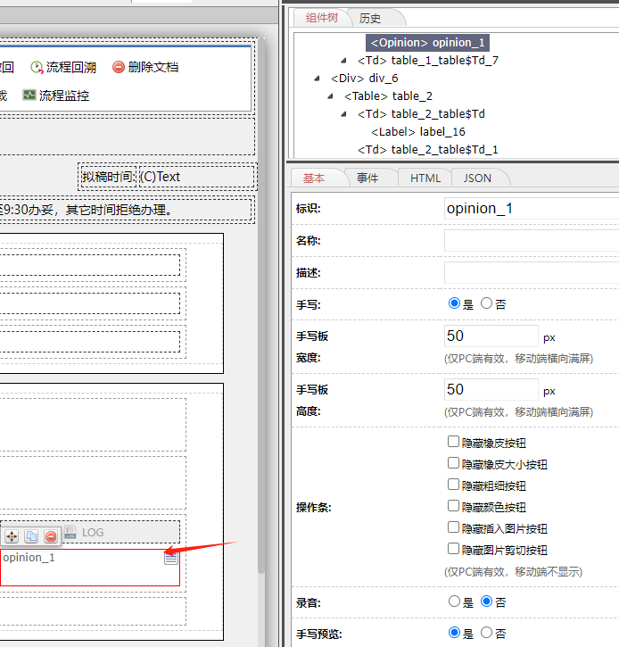Check 隐藏粗细按钮

(x=453, y=485)
